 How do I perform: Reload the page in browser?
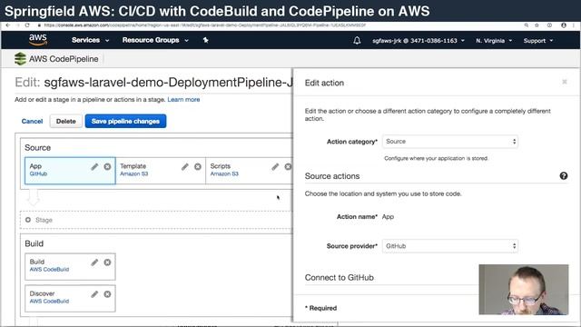tap(27, 25)
